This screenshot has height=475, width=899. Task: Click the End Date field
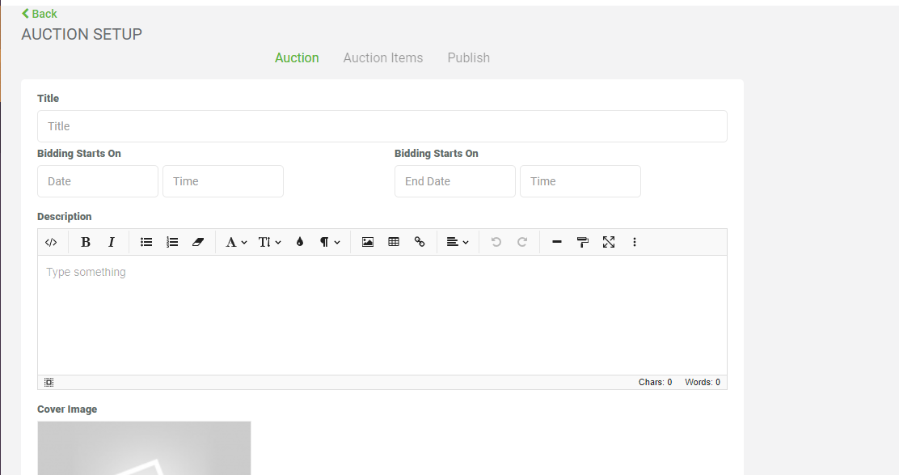click(454, 181)
